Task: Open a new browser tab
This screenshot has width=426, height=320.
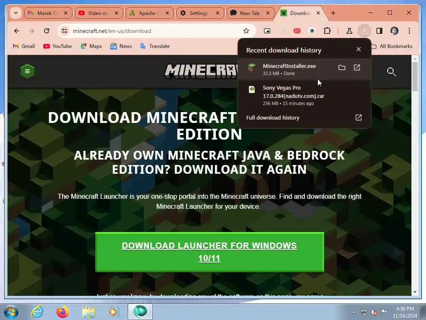Action: [x=333, y=13]
